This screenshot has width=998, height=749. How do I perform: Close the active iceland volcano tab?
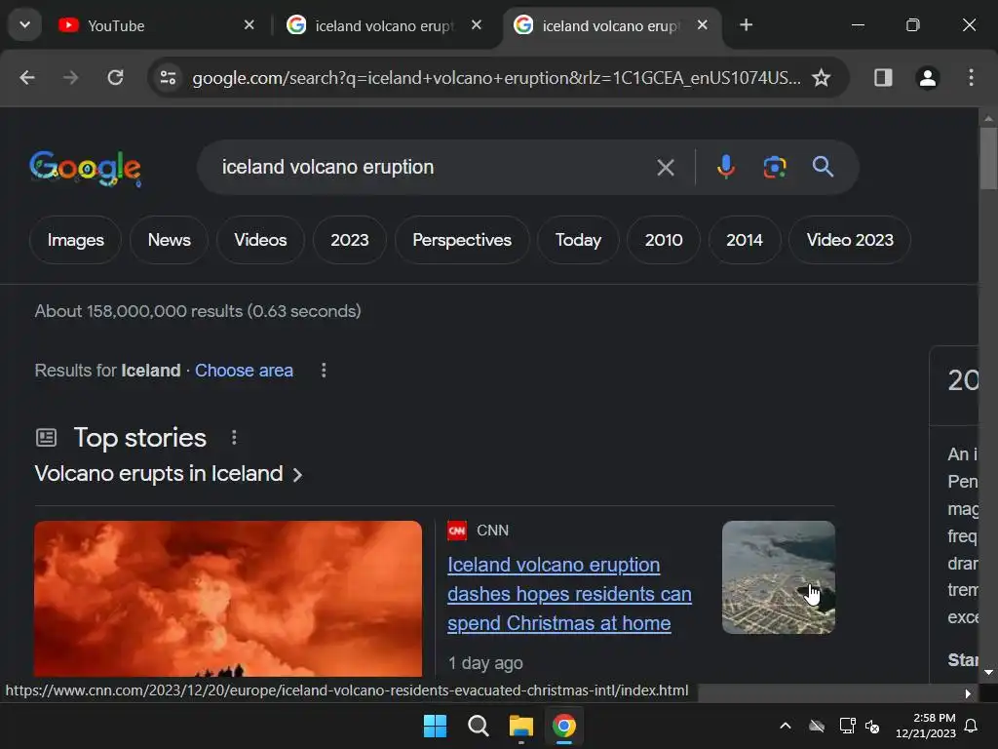(x=702, y=24)
